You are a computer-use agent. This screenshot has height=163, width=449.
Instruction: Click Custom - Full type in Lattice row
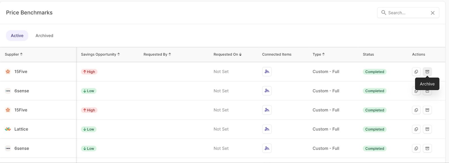click(x=326, y=129)
